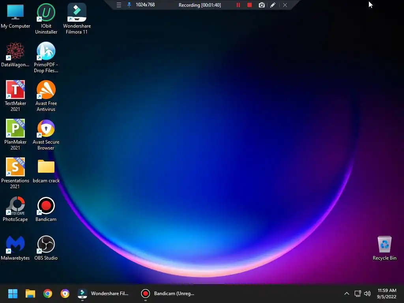404x303 pixels.
Task: Launch Google Chrome from taskbar
Action: tap(48, 294)
